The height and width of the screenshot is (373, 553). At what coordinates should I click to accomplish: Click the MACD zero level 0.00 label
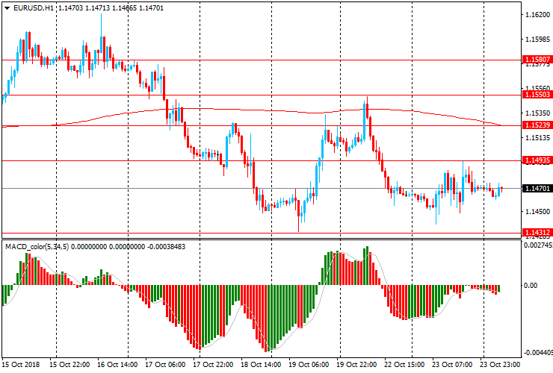tap(534, 285)
